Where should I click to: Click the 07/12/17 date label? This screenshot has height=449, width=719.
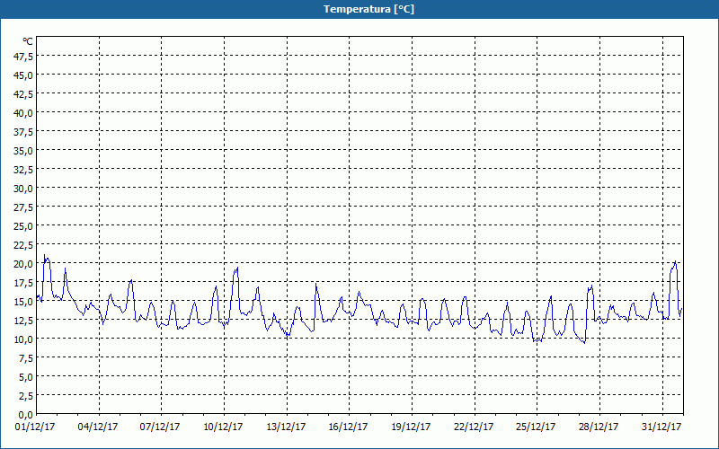160,427
